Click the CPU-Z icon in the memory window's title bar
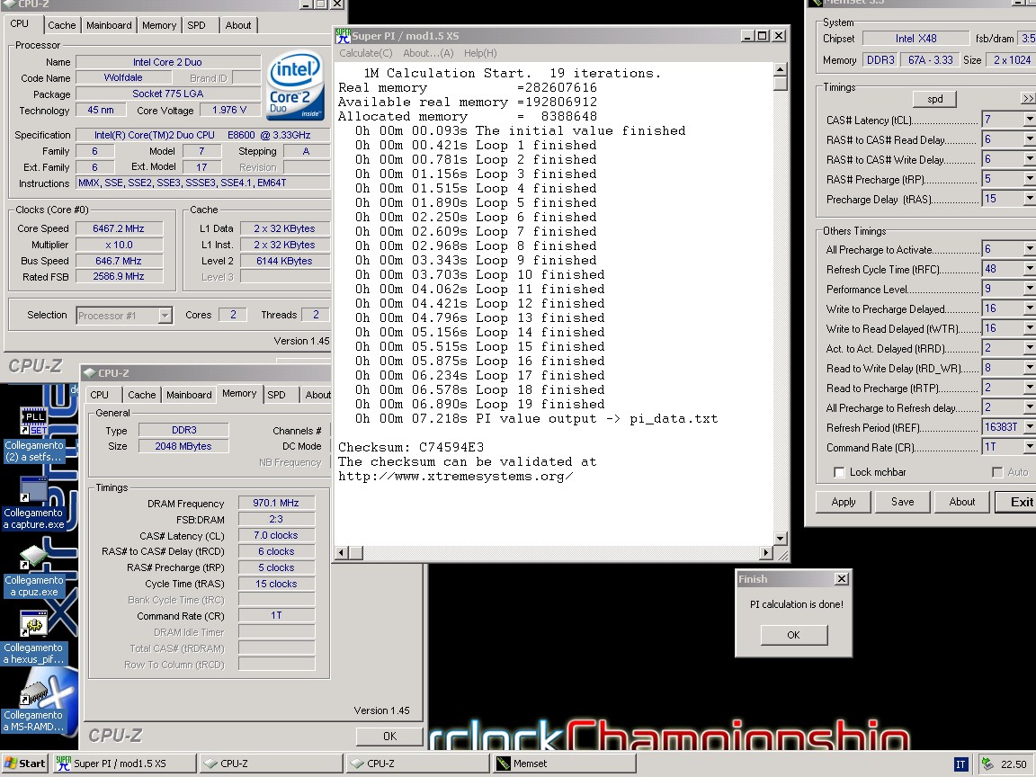This screenshot has height=777, width=1036. tap(90, 372)
